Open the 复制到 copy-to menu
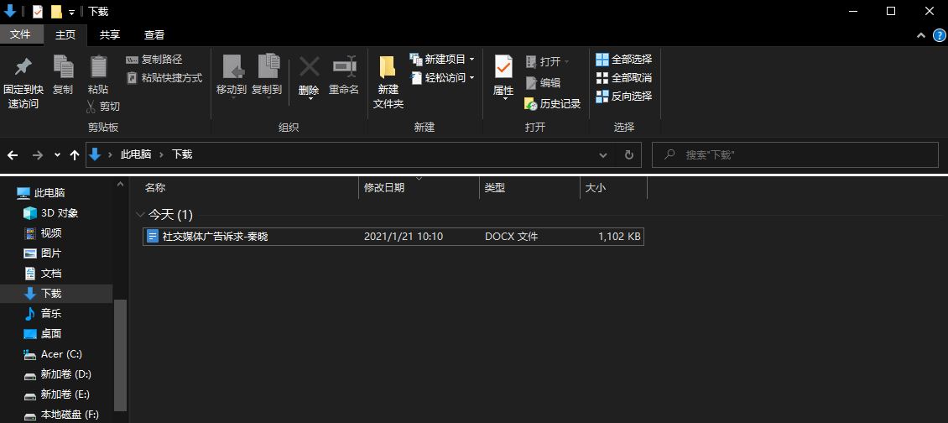The image size is (948, 423). coord(267,76)
